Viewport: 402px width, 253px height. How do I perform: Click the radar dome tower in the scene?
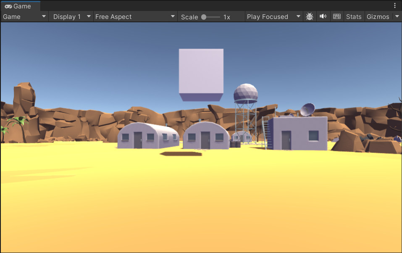click(246, 113)
